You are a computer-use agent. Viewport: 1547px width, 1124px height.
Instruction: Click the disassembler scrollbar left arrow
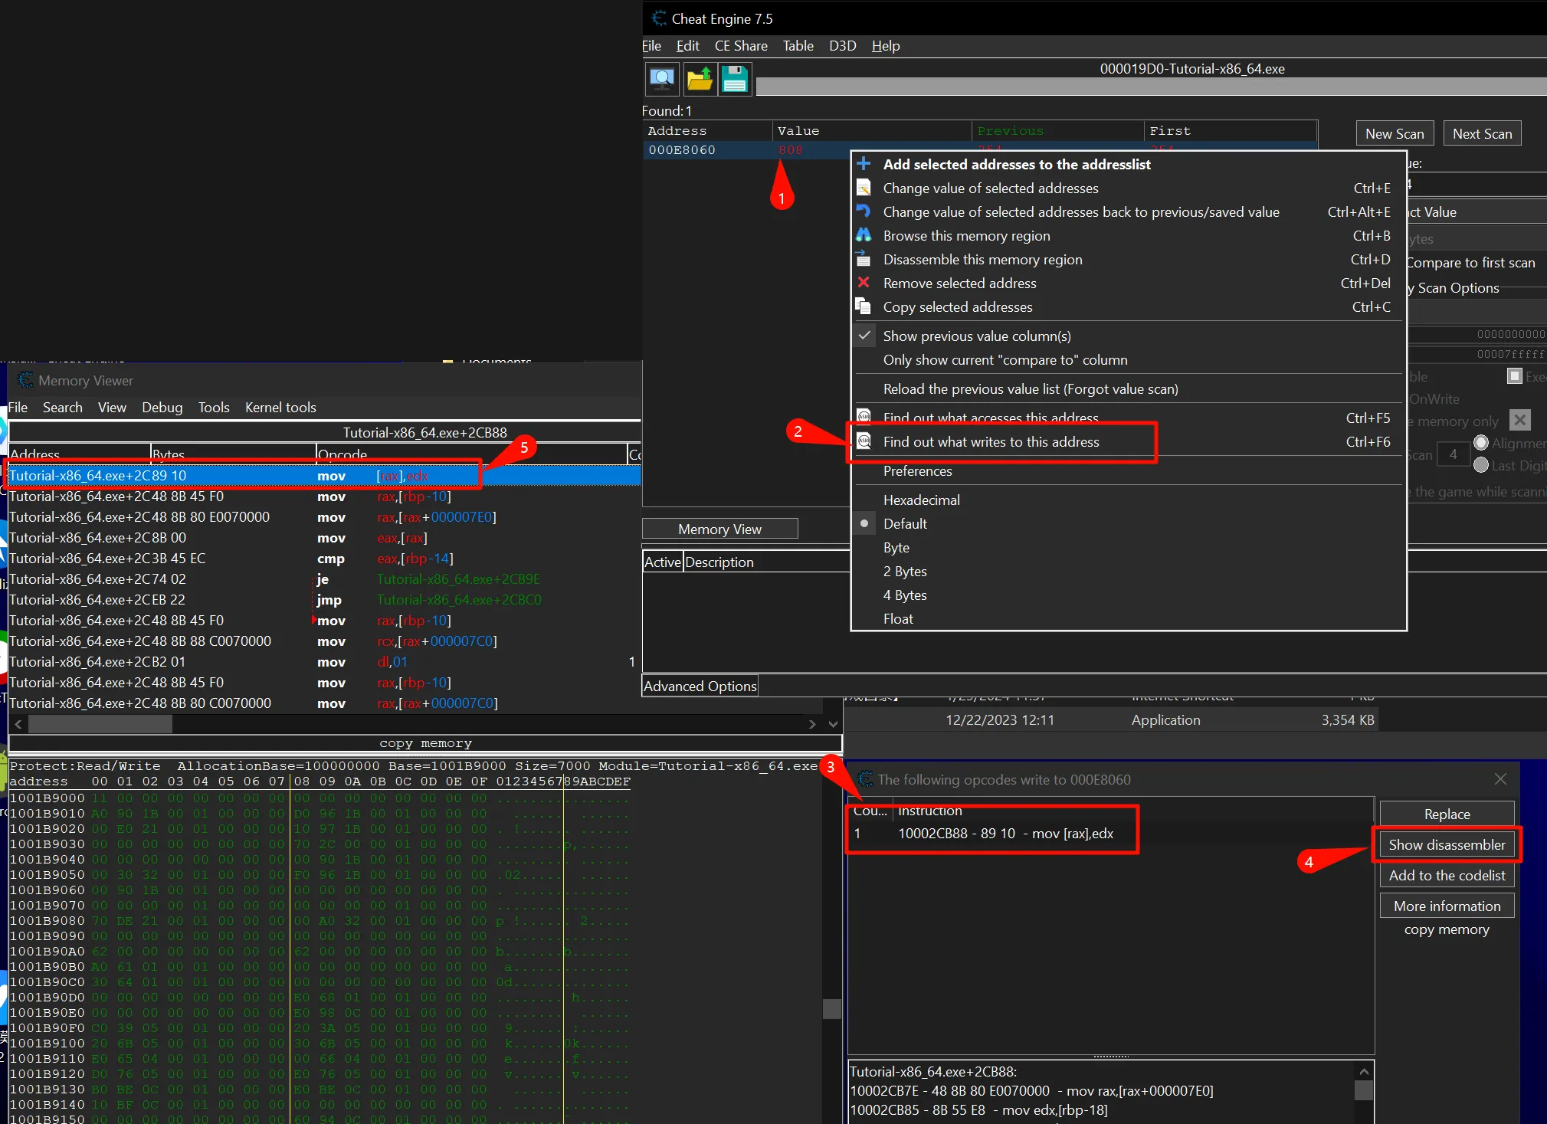coord(18,723)
